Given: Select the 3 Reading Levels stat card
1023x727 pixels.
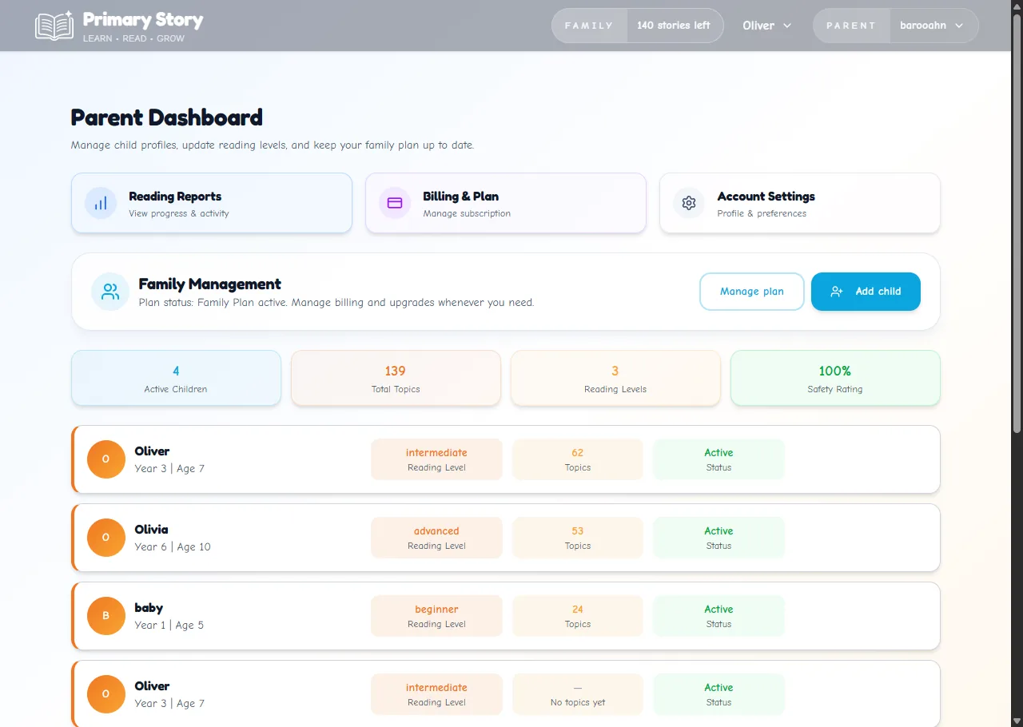Looking at the screenshot, I should click(615, 378).
